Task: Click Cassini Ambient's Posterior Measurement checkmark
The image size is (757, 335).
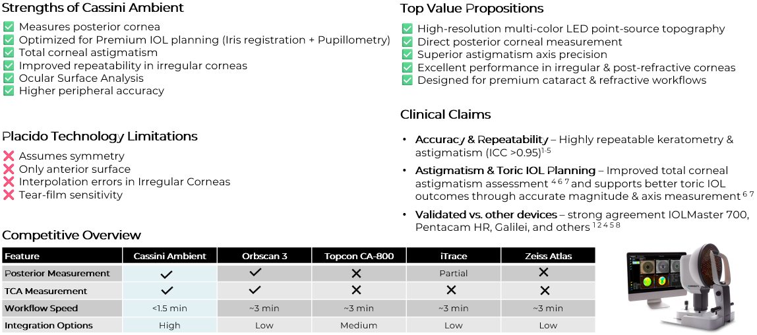Action: pyautogui.click(x=167, y=273)
